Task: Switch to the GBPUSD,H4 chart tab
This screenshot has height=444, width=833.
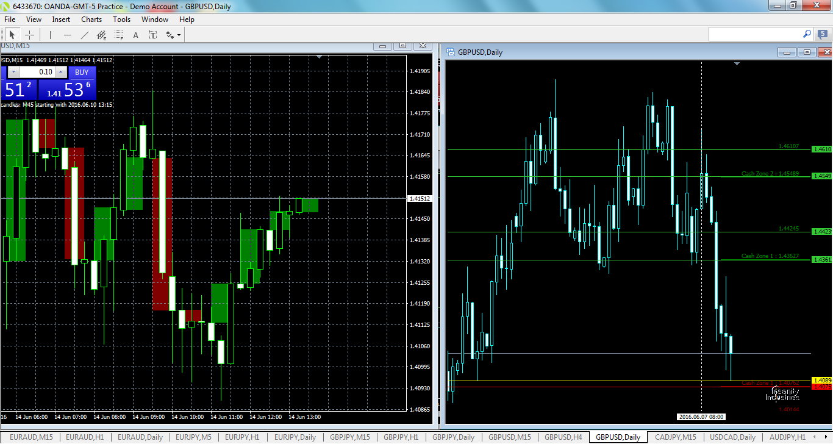Action: 562,437
